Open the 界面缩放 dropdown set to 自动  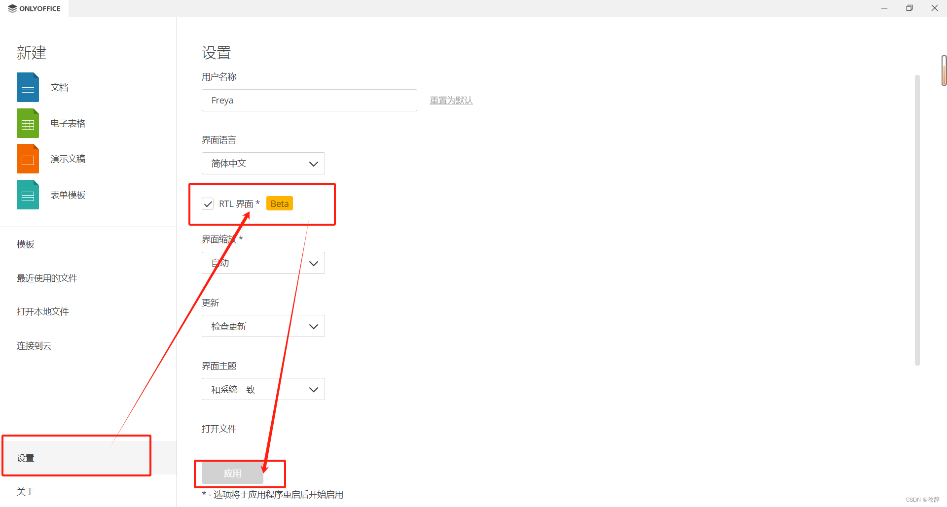click(263, 263)
